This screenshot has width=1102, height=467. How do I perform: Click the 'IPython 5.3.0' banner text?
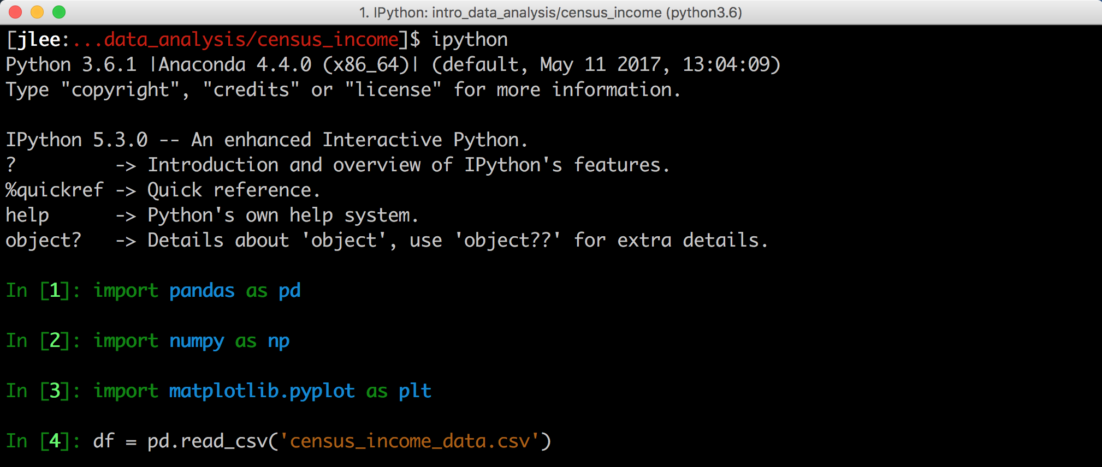pyautogui.click(x=76, y=140)
